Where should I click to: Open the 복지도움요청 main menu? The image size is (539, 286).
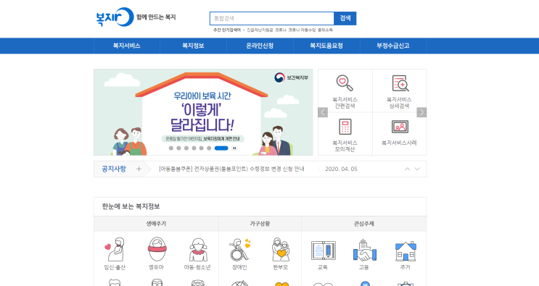tap(326, 46)
